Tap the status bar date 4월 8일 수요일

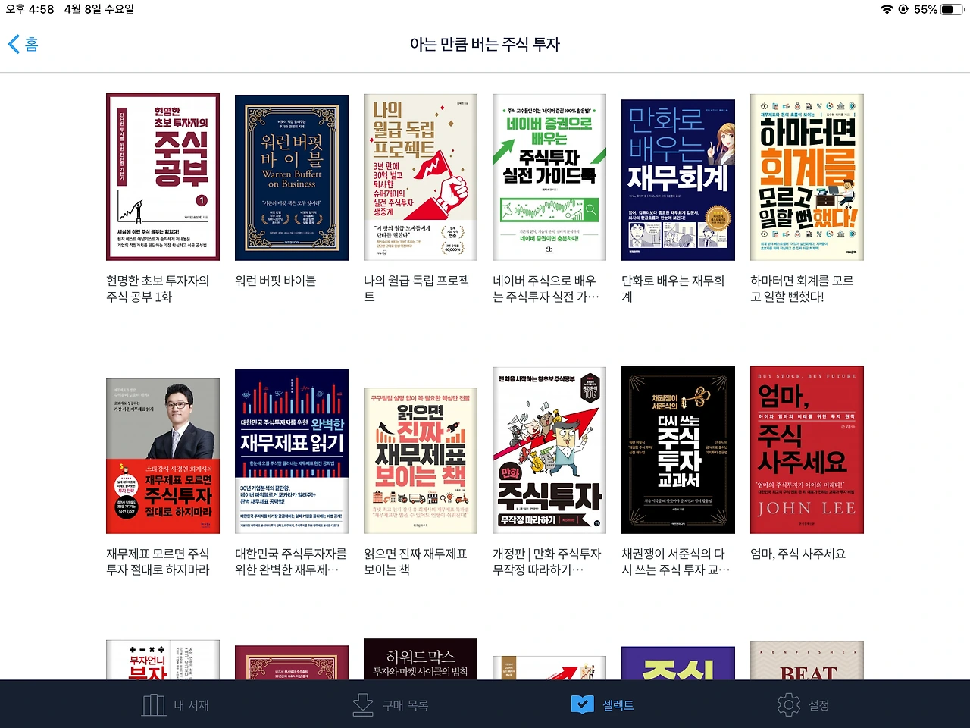pyautogui.click(x=99, y=9)
